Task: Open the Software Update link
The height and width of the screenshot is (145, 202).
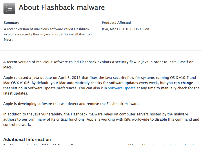Action: [x=121, y=88]
